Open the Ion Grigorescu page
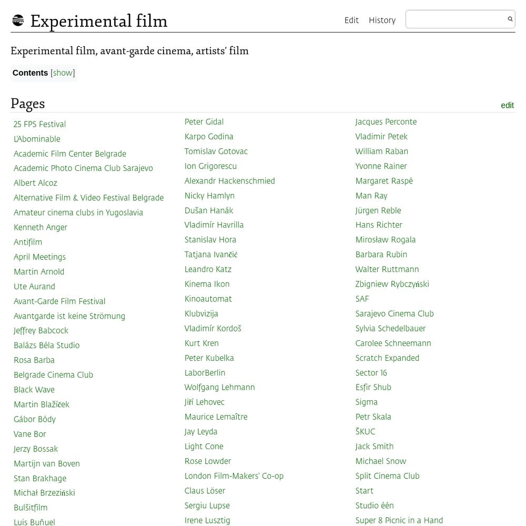 (x=210, y=166)
